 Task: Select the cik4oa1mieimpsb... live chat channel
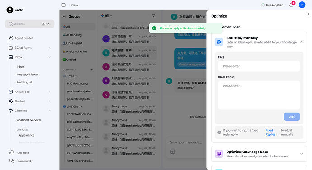(80, 122)
